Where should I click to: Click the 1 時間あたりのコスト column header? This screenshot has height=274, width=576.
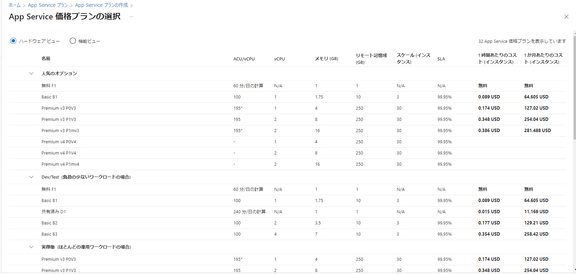click(497, 59)
